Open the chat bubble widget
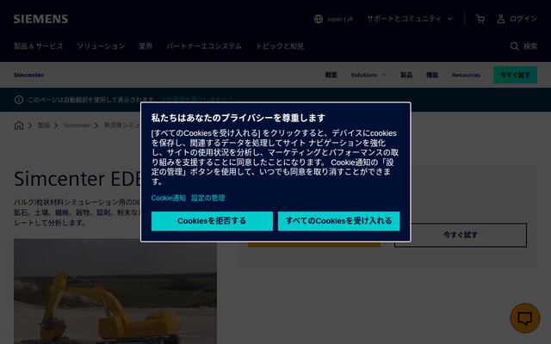551x344 pixels. pos(525,318)
